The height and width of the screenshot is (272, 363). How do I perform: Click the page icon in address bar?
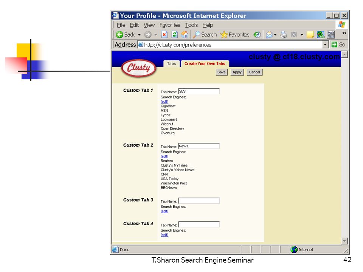pos(141,45)
